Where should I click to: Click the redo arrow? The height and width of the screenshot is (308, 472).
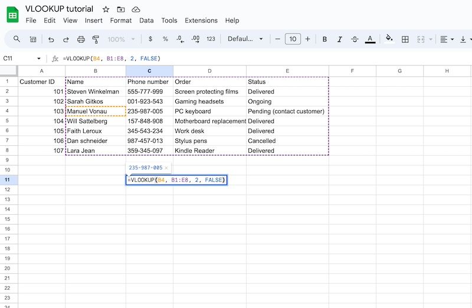point(65,39)
